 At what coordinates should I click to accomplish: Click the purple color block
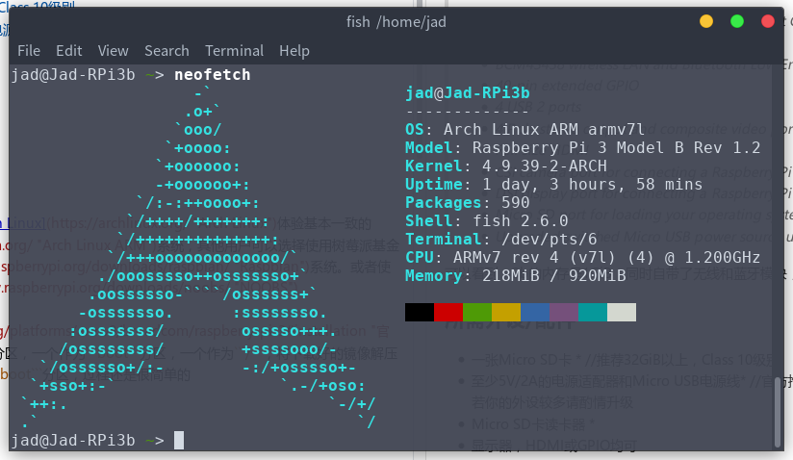click(564, 312)
